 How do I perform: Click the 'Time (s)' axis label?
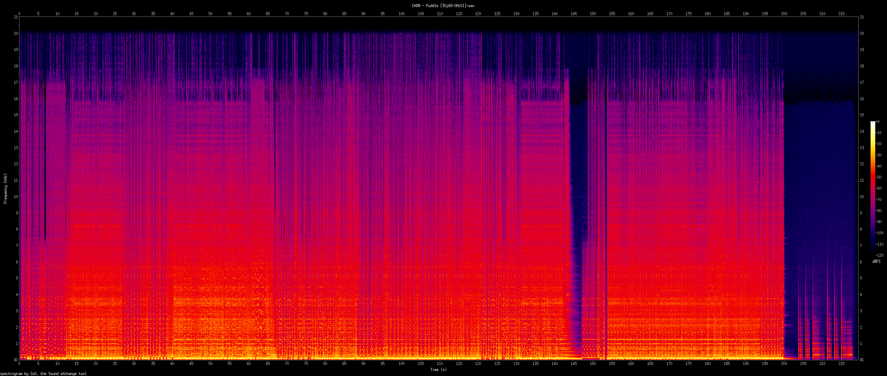(x=438, y=370)
